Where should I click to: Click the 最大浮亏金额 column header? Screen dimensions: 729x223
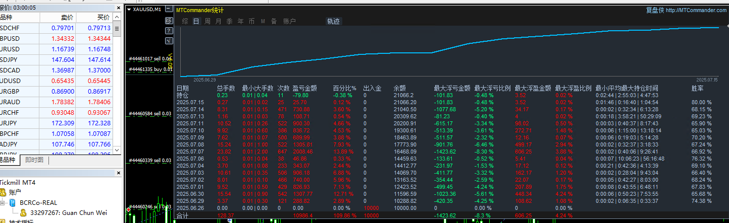click(452, 88)
